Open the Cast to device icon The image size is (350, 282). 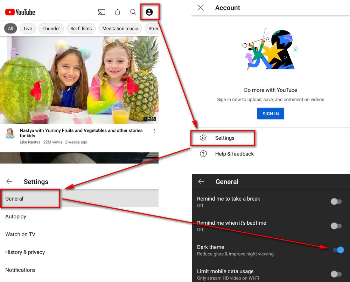[x=101, y=12]
